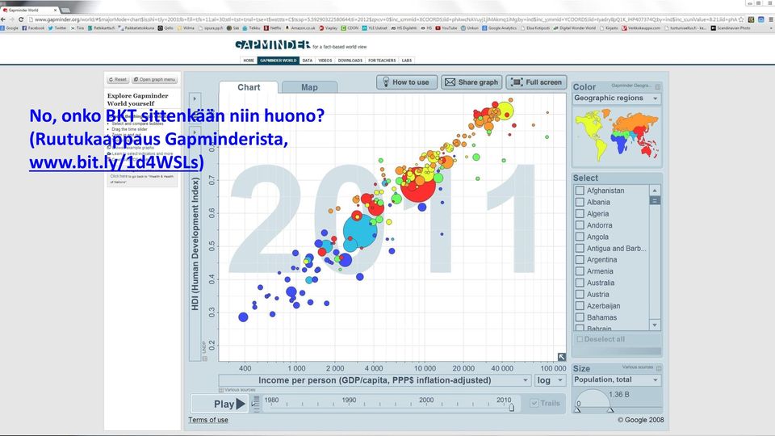Viewport: 775px width, 436px height.
Task: Check the Afghanistan checkbox
Action: click(580, 191)
